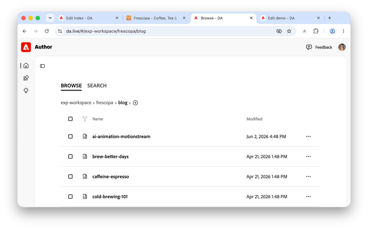This screenshot has height=230, width=368.
Task: Click the site settings icon in address bar
Action: [60, 31]
